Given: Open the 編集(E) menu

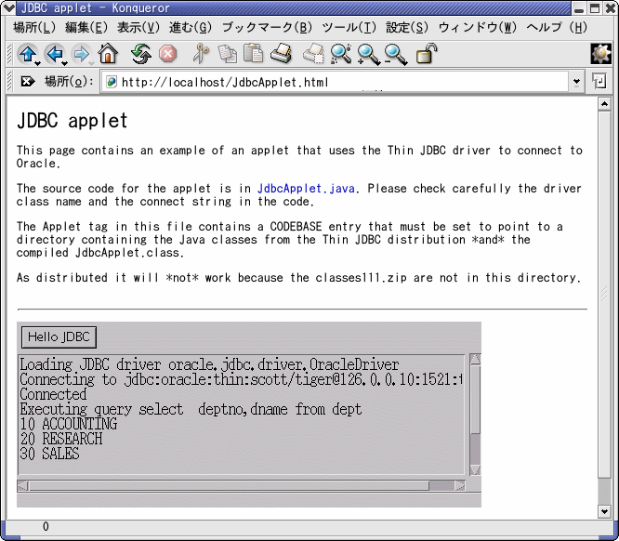Looking at the screenshot, I should [86, 27].
